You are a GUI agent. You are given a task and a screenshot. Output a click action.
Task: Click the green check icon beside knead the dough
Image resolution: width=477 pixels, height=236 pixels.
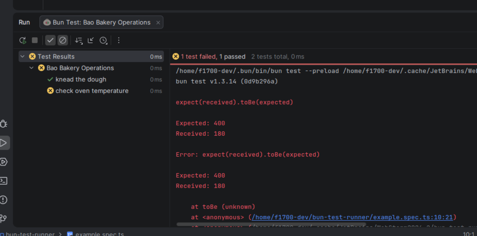[50, 79]
